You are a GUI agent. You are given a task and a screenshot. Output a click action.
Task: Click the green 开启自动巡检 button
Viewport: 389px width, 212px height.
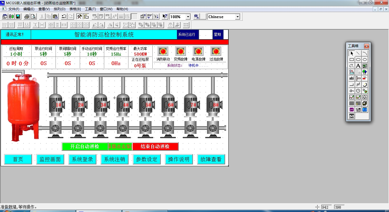[85, 146]
